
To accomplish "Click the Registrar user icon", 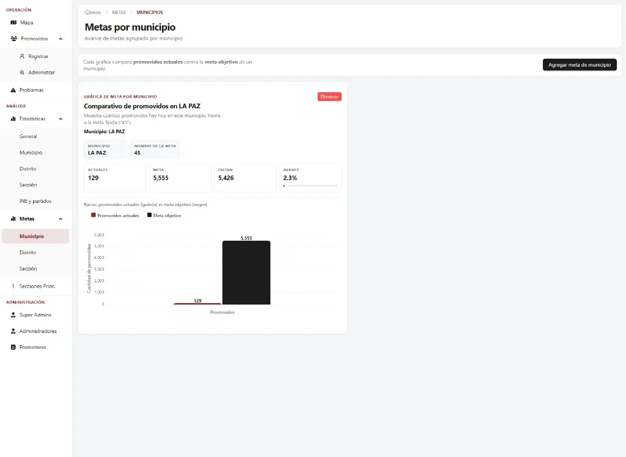I will [x=22, y=56].
